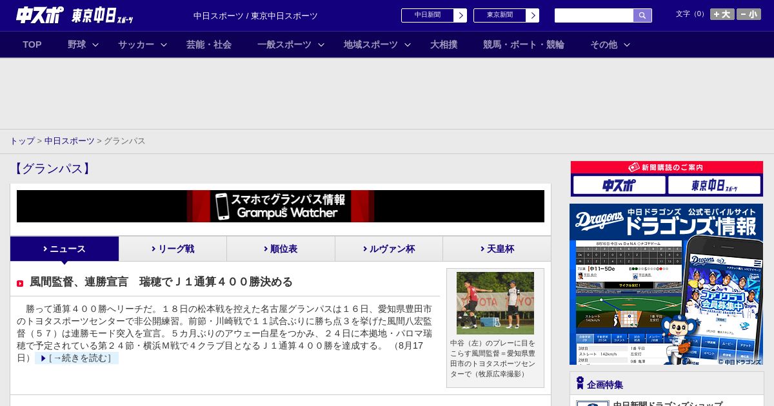
Task: Click 続きを読む read more link
Action: [77, 358]
